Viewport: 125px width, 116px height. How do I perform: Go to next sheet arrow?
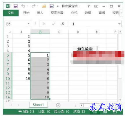click(x=18, y=105)
